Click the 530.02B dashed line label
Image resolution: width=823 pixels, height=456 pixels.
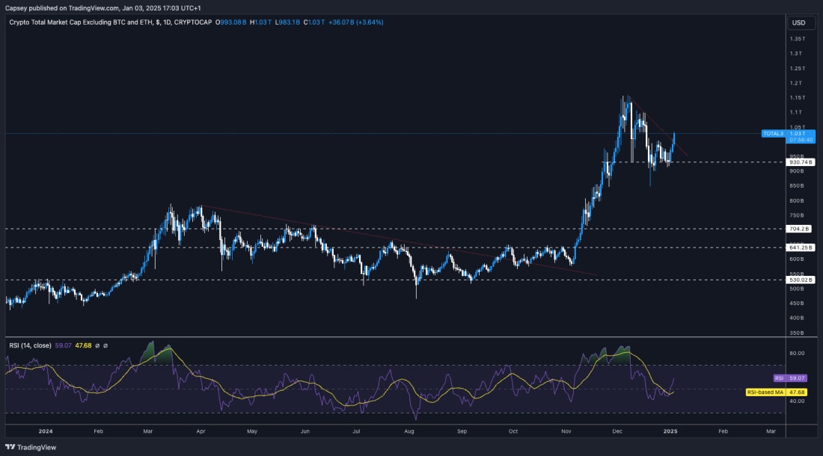pyautogui.click(x=799, y=279)
